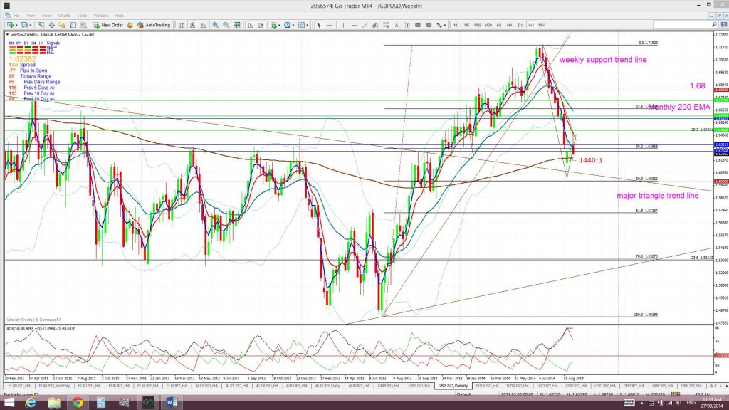The width and height of the screenshot is (729, 410).
Task: Switch to M1 timeframe
Action: [456, 25]
